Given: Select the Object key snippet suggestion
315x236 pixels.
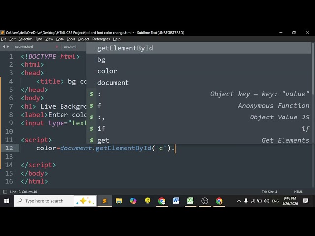Looking at the screenshot, I should [198, 94].
